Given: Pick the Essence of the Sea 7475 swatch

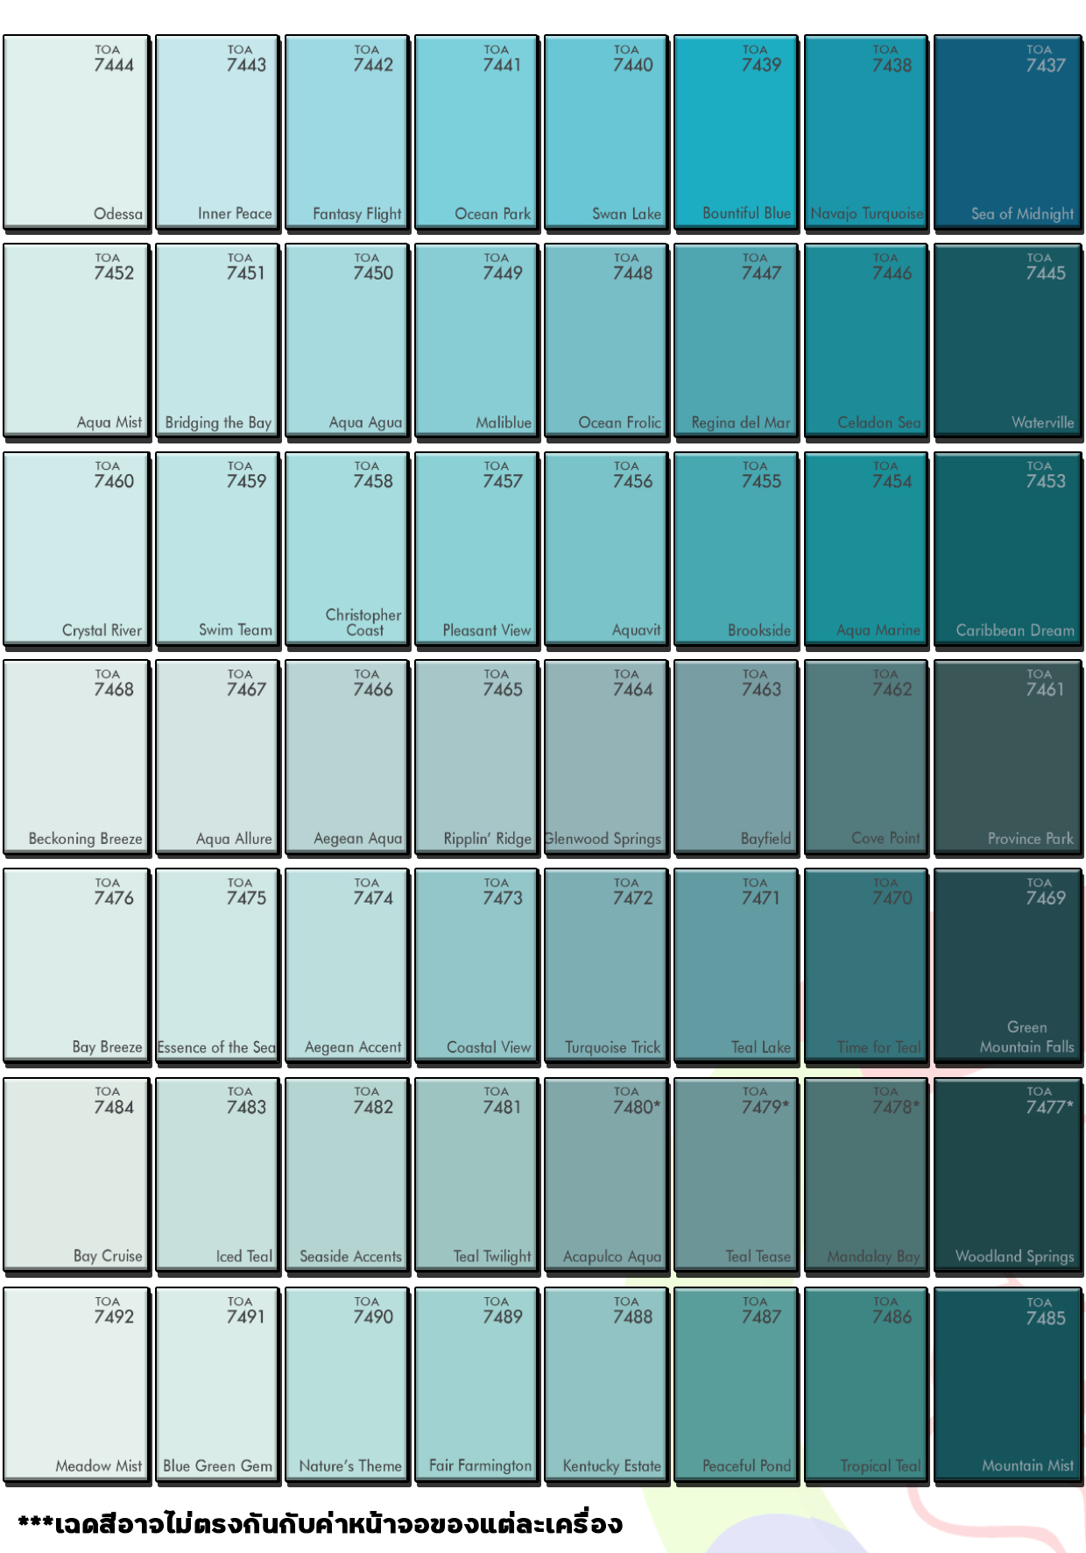Looking at the screenshot, I should pos(217,967).
